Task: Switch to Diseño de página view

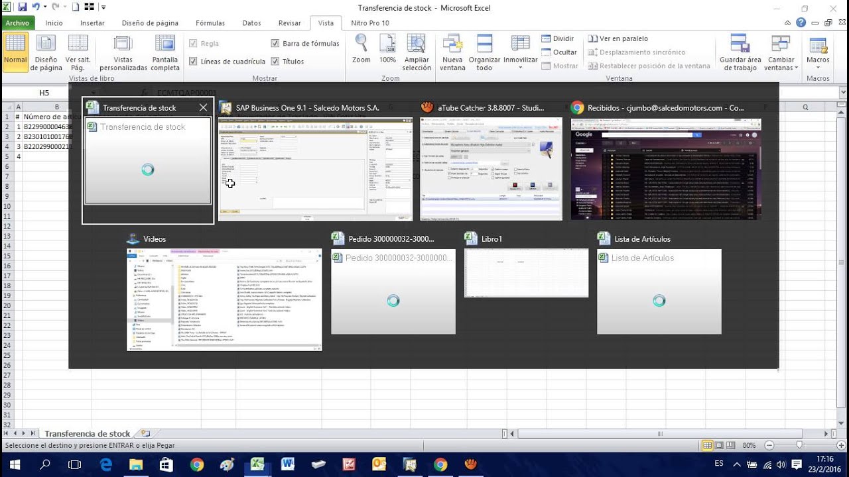Action: click(x=46, y=52)
